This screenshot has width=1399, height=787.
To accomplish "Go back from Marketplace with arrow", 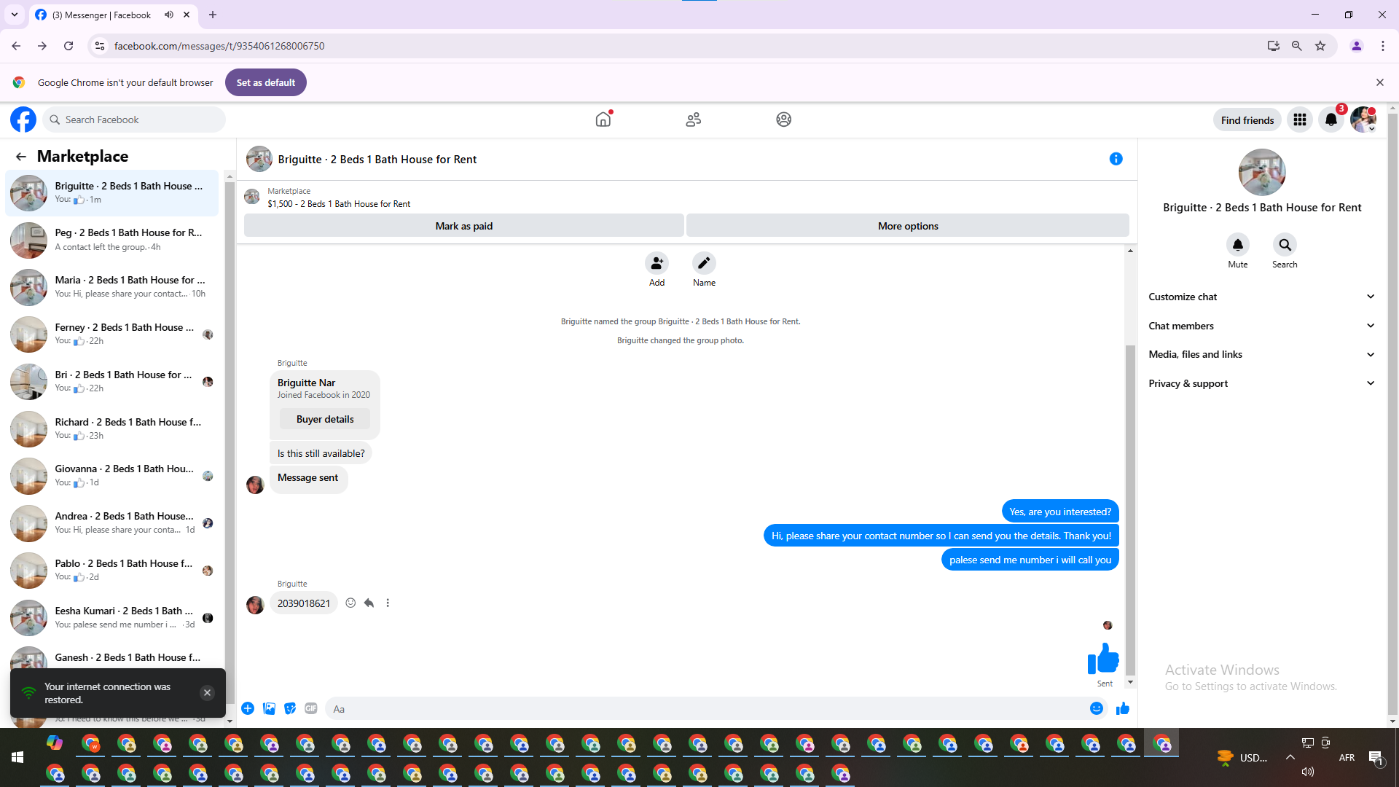I will 21,157.
